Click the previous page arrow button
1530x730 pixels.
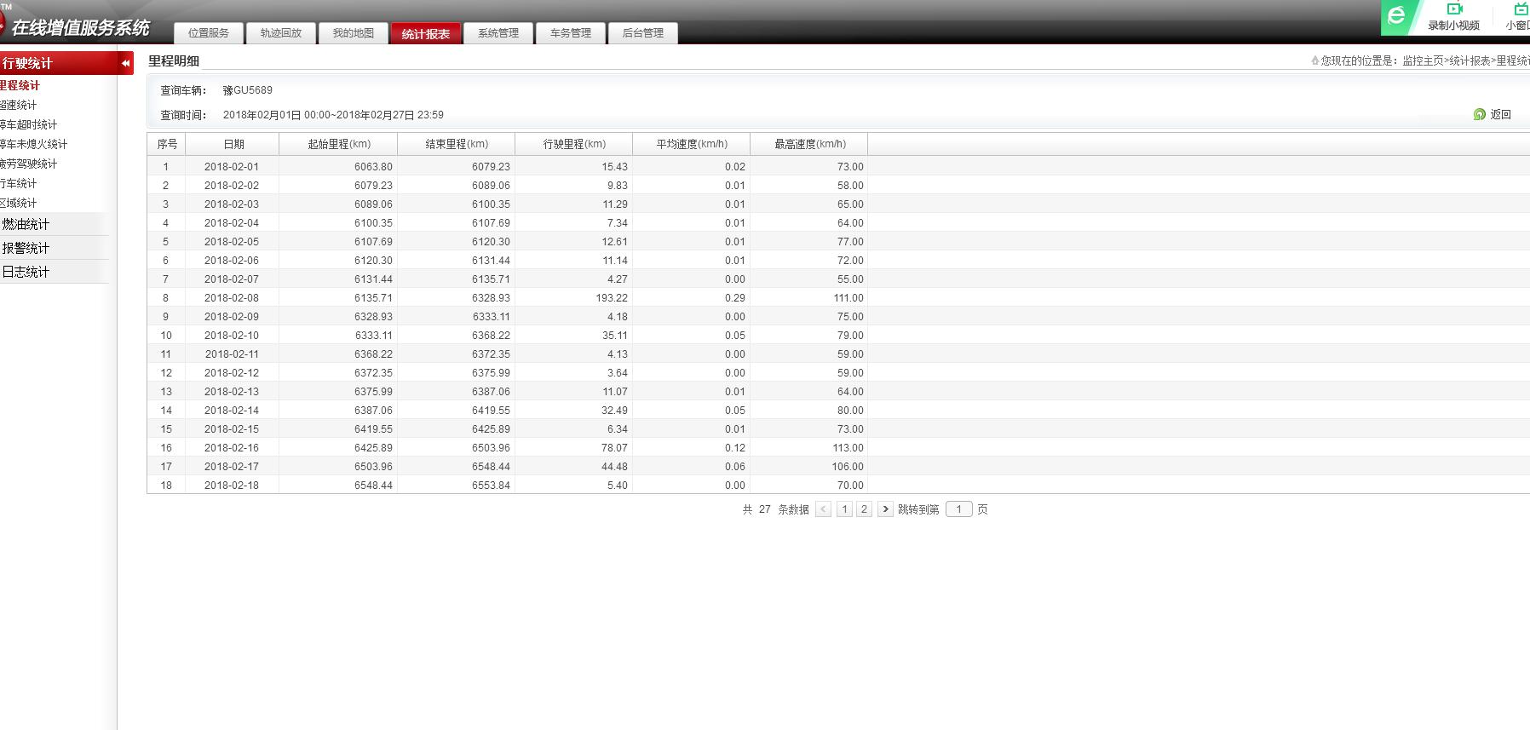[x=823, y=509]
